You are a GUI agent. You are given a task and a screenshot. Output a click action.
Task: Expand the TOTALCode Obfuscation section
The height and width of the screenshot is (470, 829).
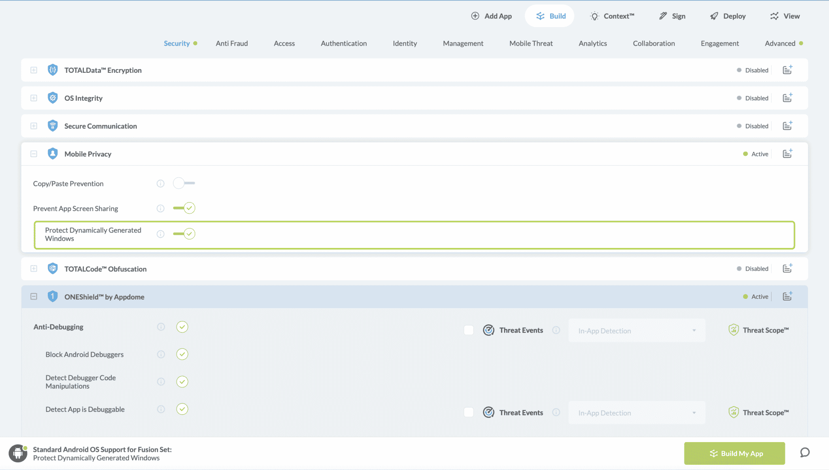coord(34,269)
